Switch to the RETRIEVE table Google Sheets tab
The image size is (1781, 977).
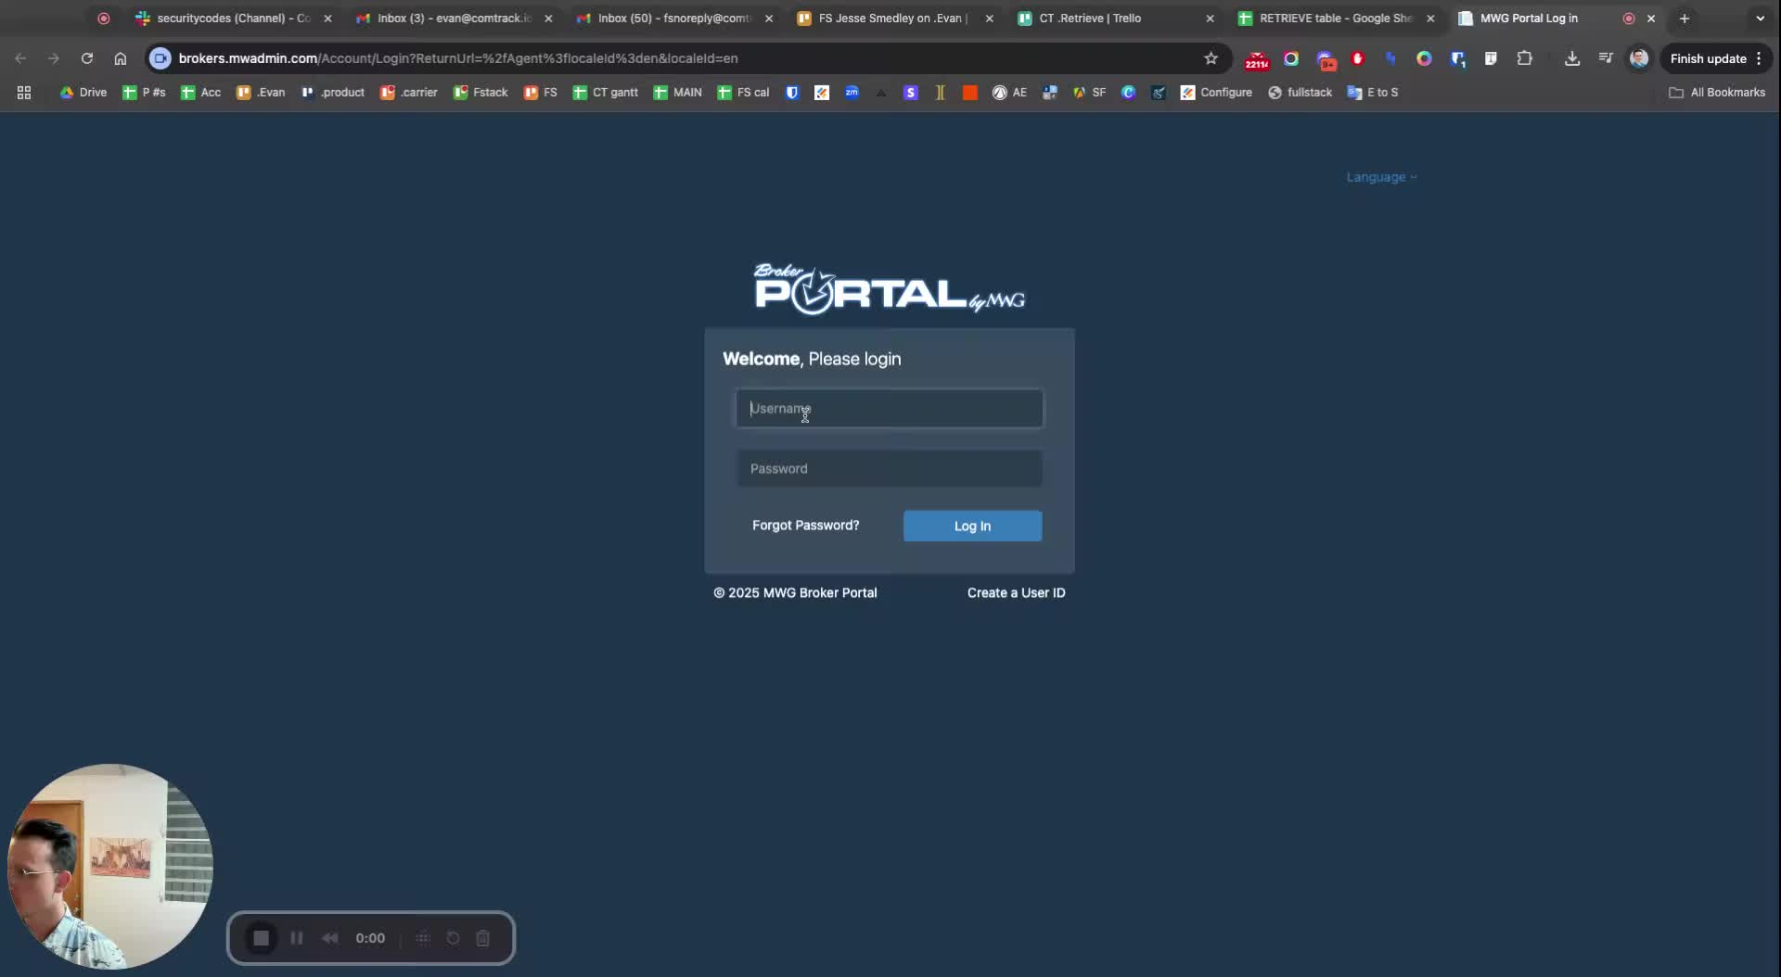[1334, 19]
